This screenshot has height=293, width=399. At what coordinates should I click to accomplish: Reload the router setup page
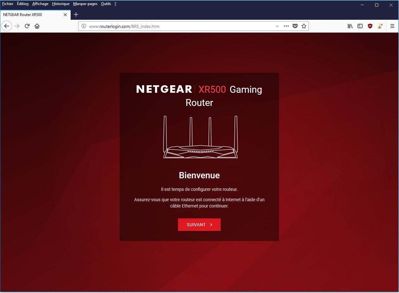tap(27, 26)
